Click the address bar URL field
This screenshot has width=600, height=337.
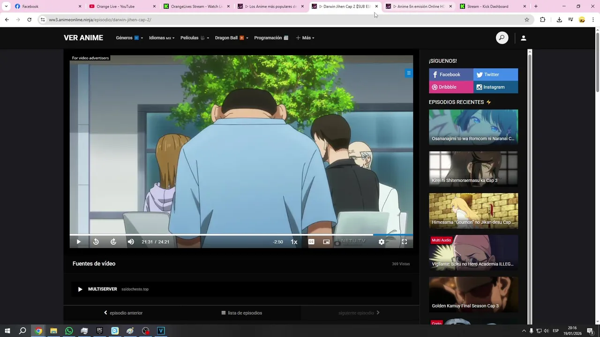click(281, 20)
